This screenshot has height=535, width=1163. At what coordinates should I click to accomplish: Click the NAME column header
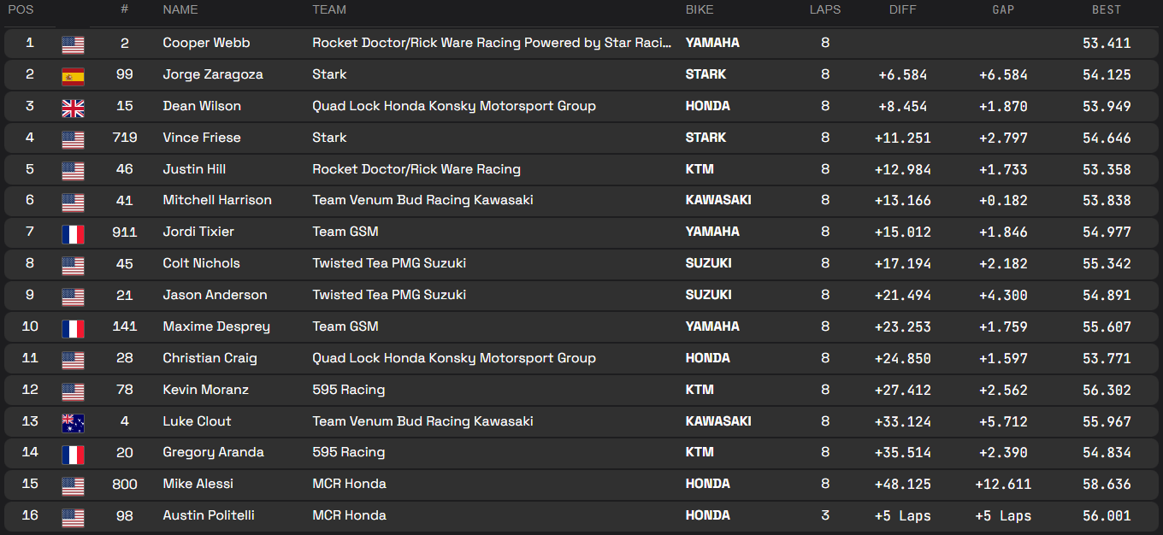click(x=180, y=10)
